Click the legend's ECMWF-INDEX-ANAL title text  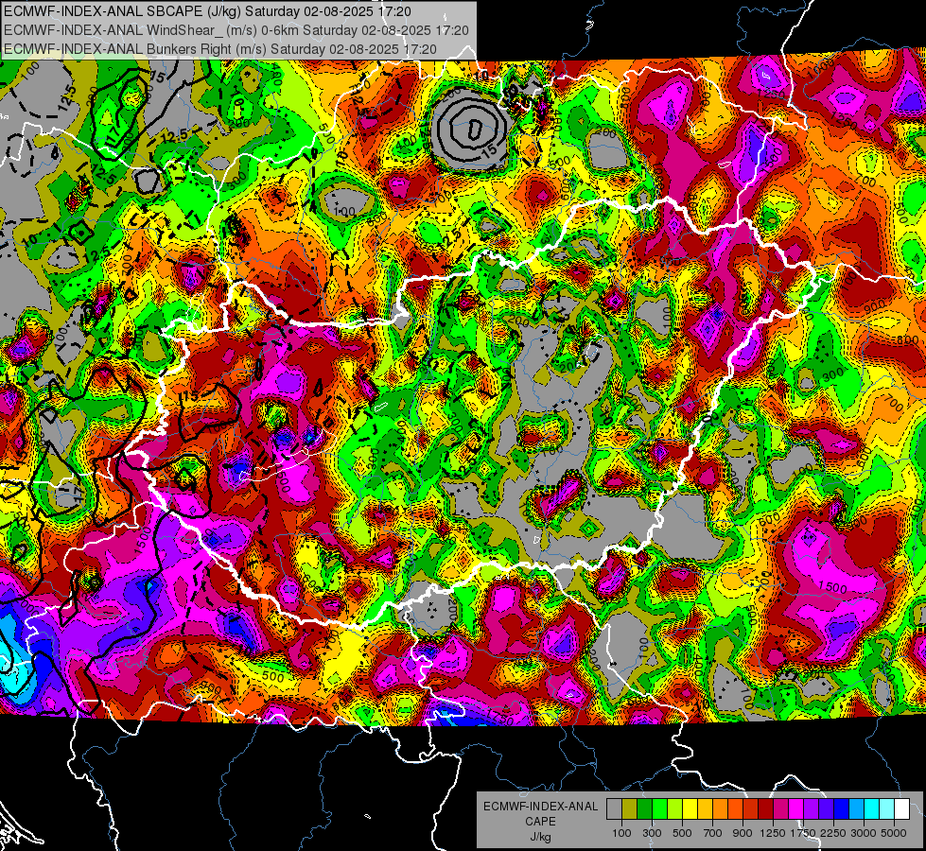540,807
